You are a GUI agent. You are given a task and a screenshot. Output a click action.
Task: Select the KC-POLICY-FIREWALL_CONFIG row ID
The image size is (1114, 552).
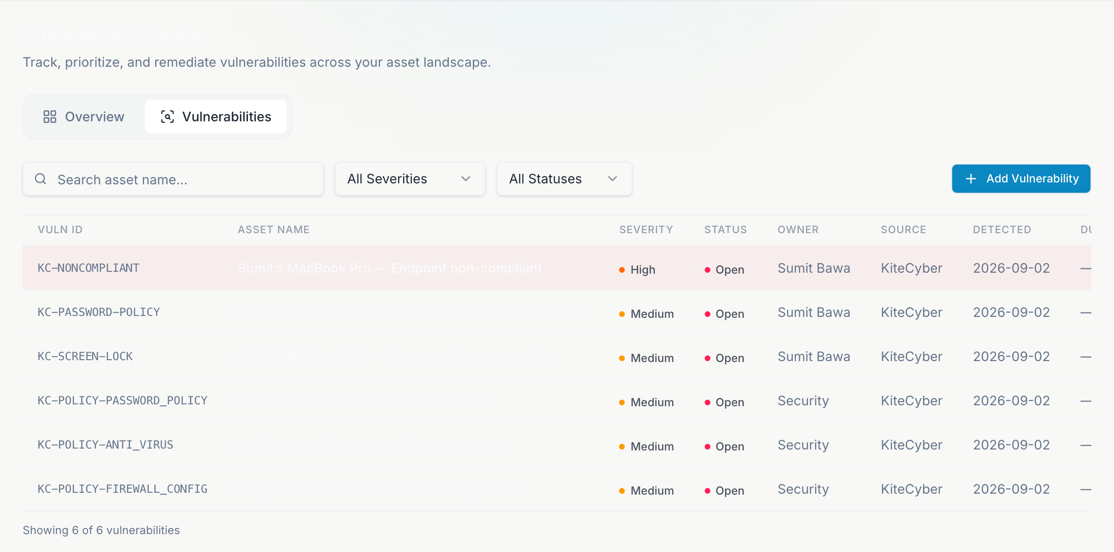pos(122,489)
